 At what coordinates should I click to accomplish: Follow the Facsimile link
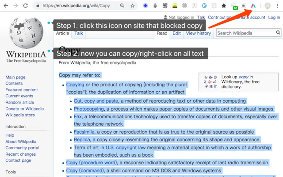click(84, 132)
